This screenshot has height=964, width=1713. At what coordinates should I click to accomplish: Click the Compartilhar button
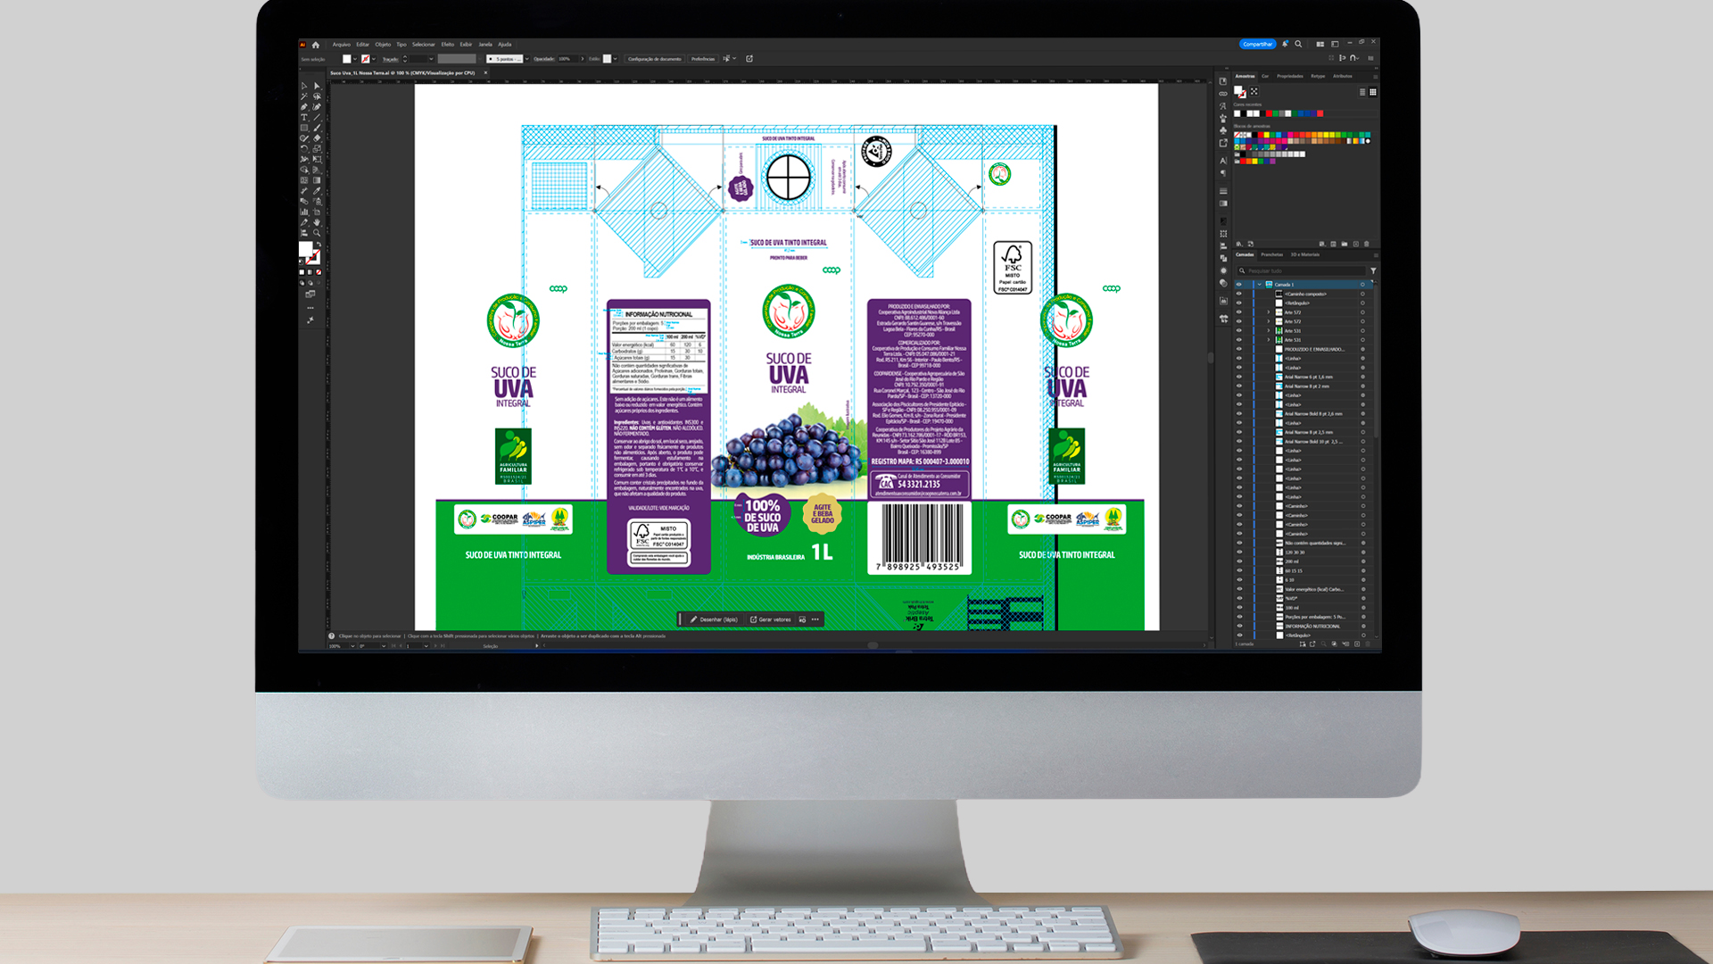tap(1257, 44)
